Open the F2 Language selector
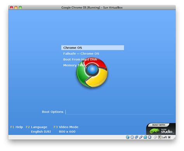 click(x=36, y=127)
